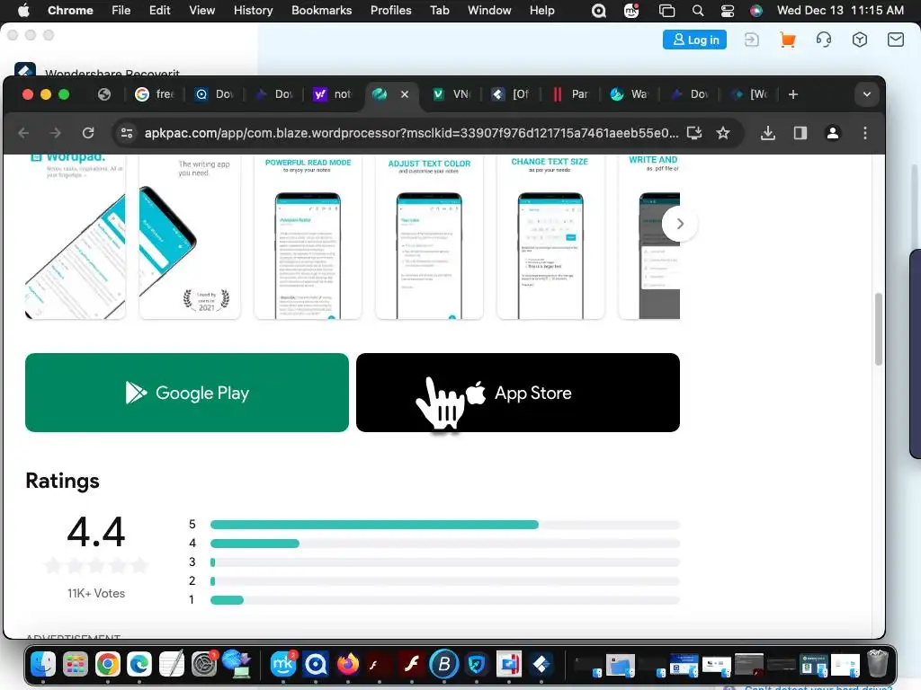Screen dimensions: 921x690
Task: Click the install app icon in address bar
Action: [694, 133]
